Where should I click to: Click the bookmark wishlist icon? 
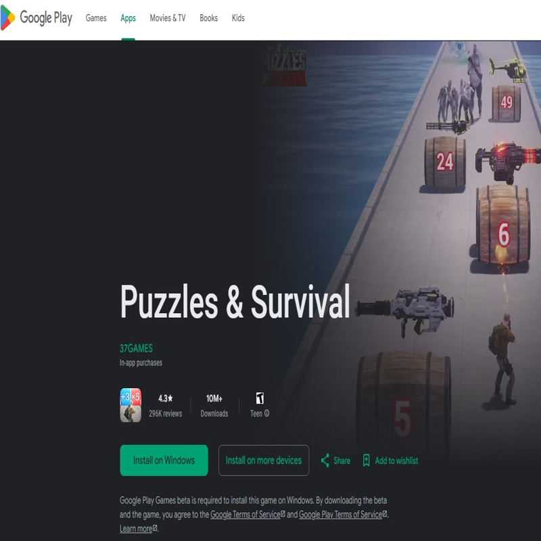coord(366,461)
